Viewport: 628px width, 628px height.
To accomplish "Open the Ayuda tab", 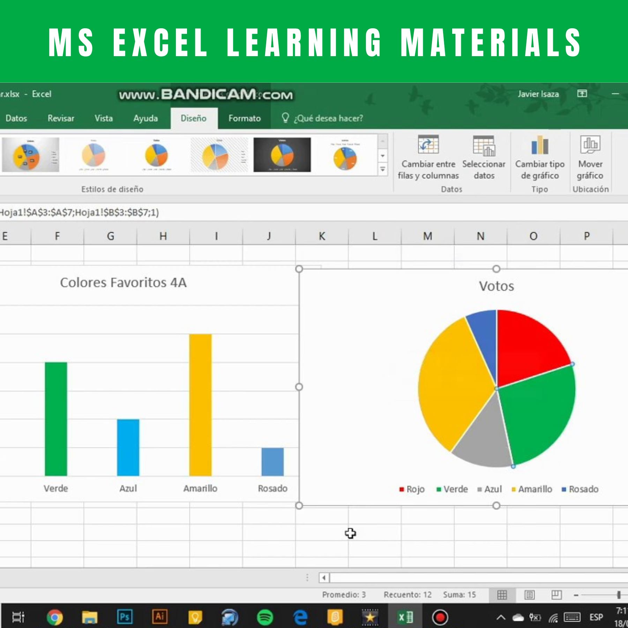I will click(145, 118).
